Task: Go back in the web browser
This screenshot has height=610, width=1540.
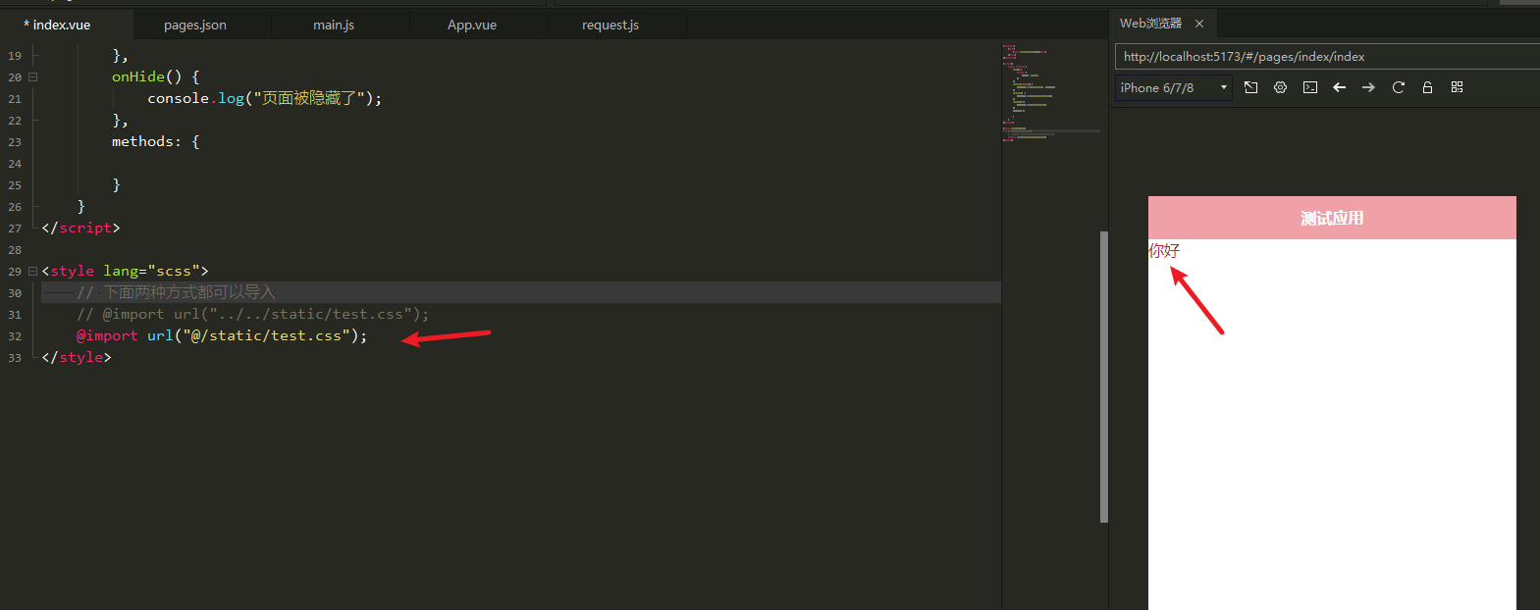Action: [x=1339, y=87]
